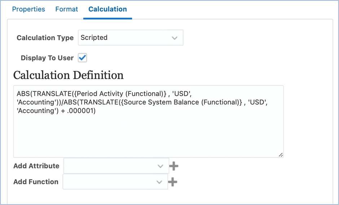Click empty area of Calculation Definition textbox
Image resolution: width=339 pixels, height=205 pixels.
point(148,136)
